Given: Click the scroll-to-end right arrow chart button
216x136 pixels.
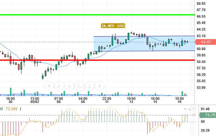Looking at the screenshot, I should pyautogui.click(x=100, y=86).
